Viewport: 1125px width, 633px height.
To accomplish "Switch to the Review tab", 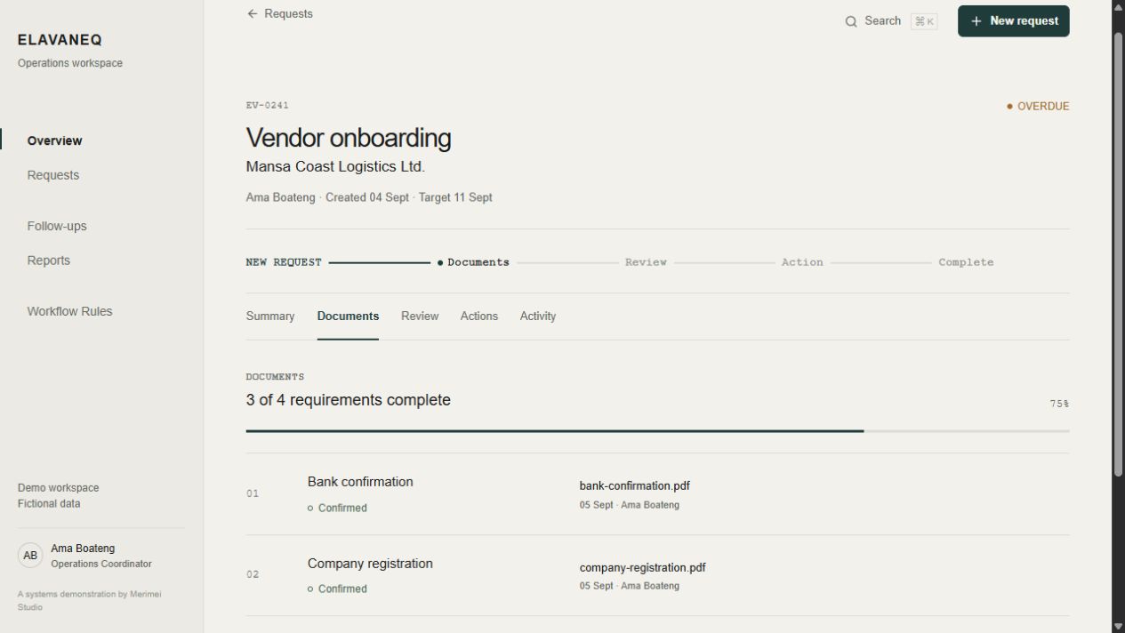I will pyautogui.click(x=420, y=316).
